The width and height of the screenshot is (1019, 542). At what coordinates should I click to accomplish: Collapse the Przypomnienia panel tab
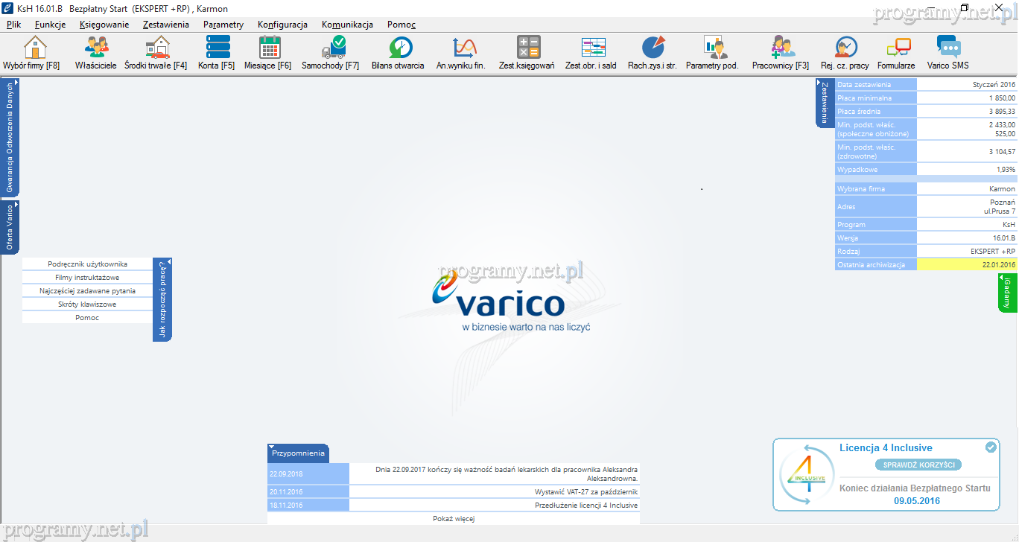(x=297, y=453)
